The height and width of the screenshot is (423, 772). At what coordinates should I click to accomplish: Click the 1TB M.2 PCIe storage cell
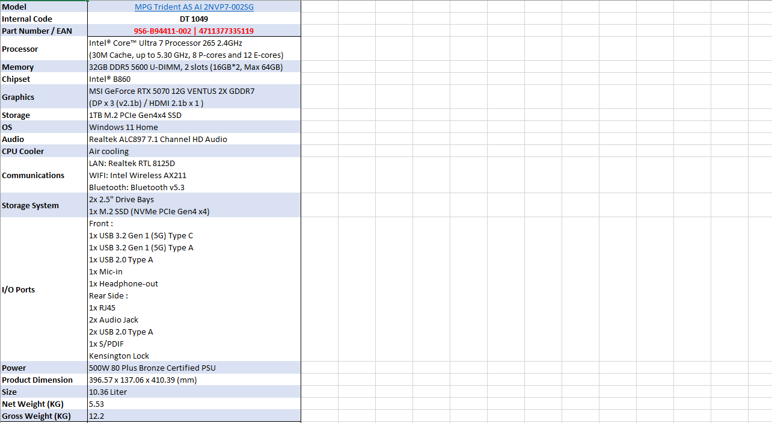(x=135, y=115)
